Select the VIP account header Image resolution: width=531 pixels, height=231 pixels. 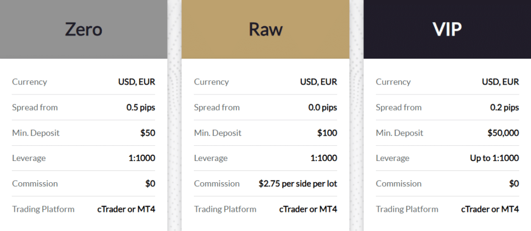click(448, 29)
